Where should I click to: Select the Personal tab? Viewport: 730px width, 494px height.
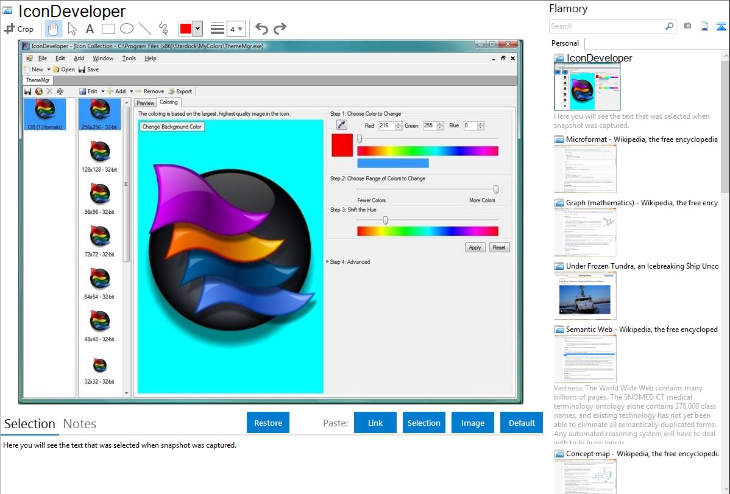pos(565,43)
